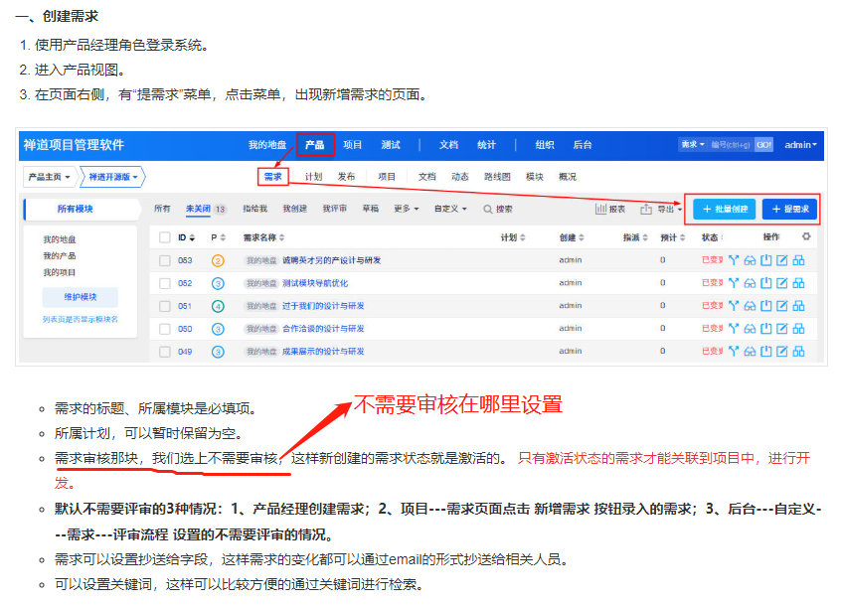Click the sitemap icon in row 049
The image size is (841, 606).
(798, 352)
